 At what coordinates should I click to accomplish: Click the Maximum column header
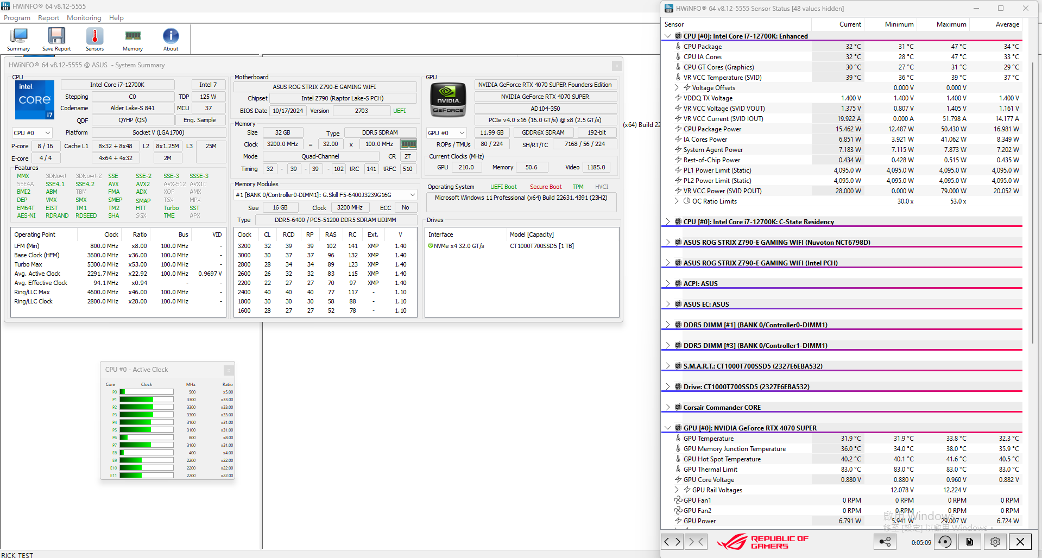pyautogui.click(x=943, y=24)
